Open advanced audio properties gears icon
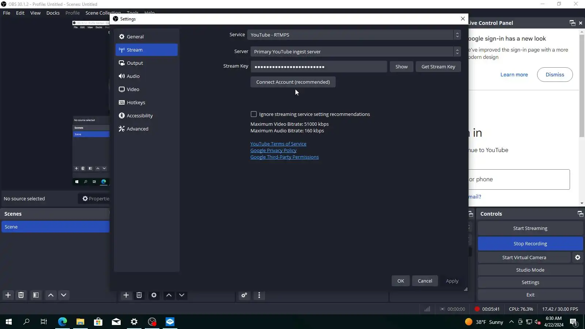This screenshot has height=329, width=585. tap(244, 295)
